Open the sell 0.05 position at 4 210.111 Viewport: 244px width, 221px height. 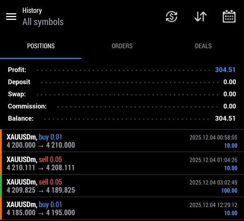click(122, 163)
